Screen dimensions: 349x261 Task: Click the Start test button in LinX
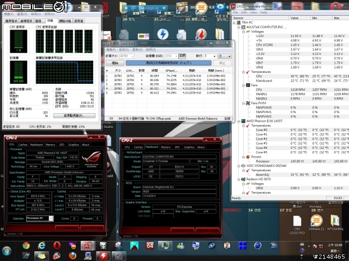(x=115, y=63)
